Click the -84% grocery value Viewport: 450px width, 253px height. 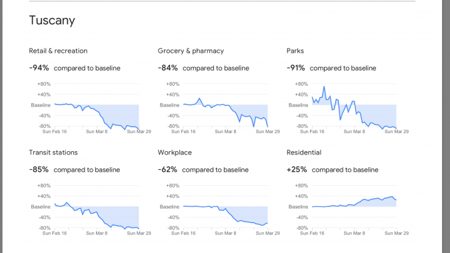click(x=168, y=68)
